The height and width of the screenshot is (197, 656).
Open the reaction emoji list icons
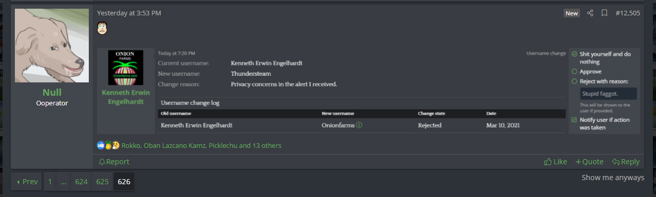[x=108, y=145]
